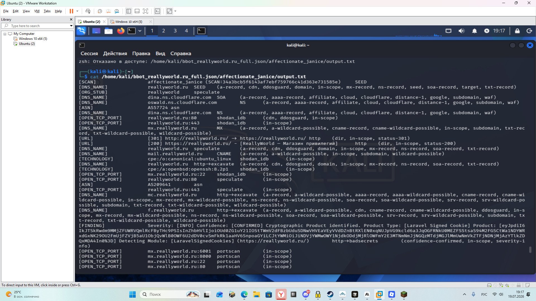Select Windows 10 x64 (5) in library tree
The image size is (536, 301).
(x=33, y=39)
